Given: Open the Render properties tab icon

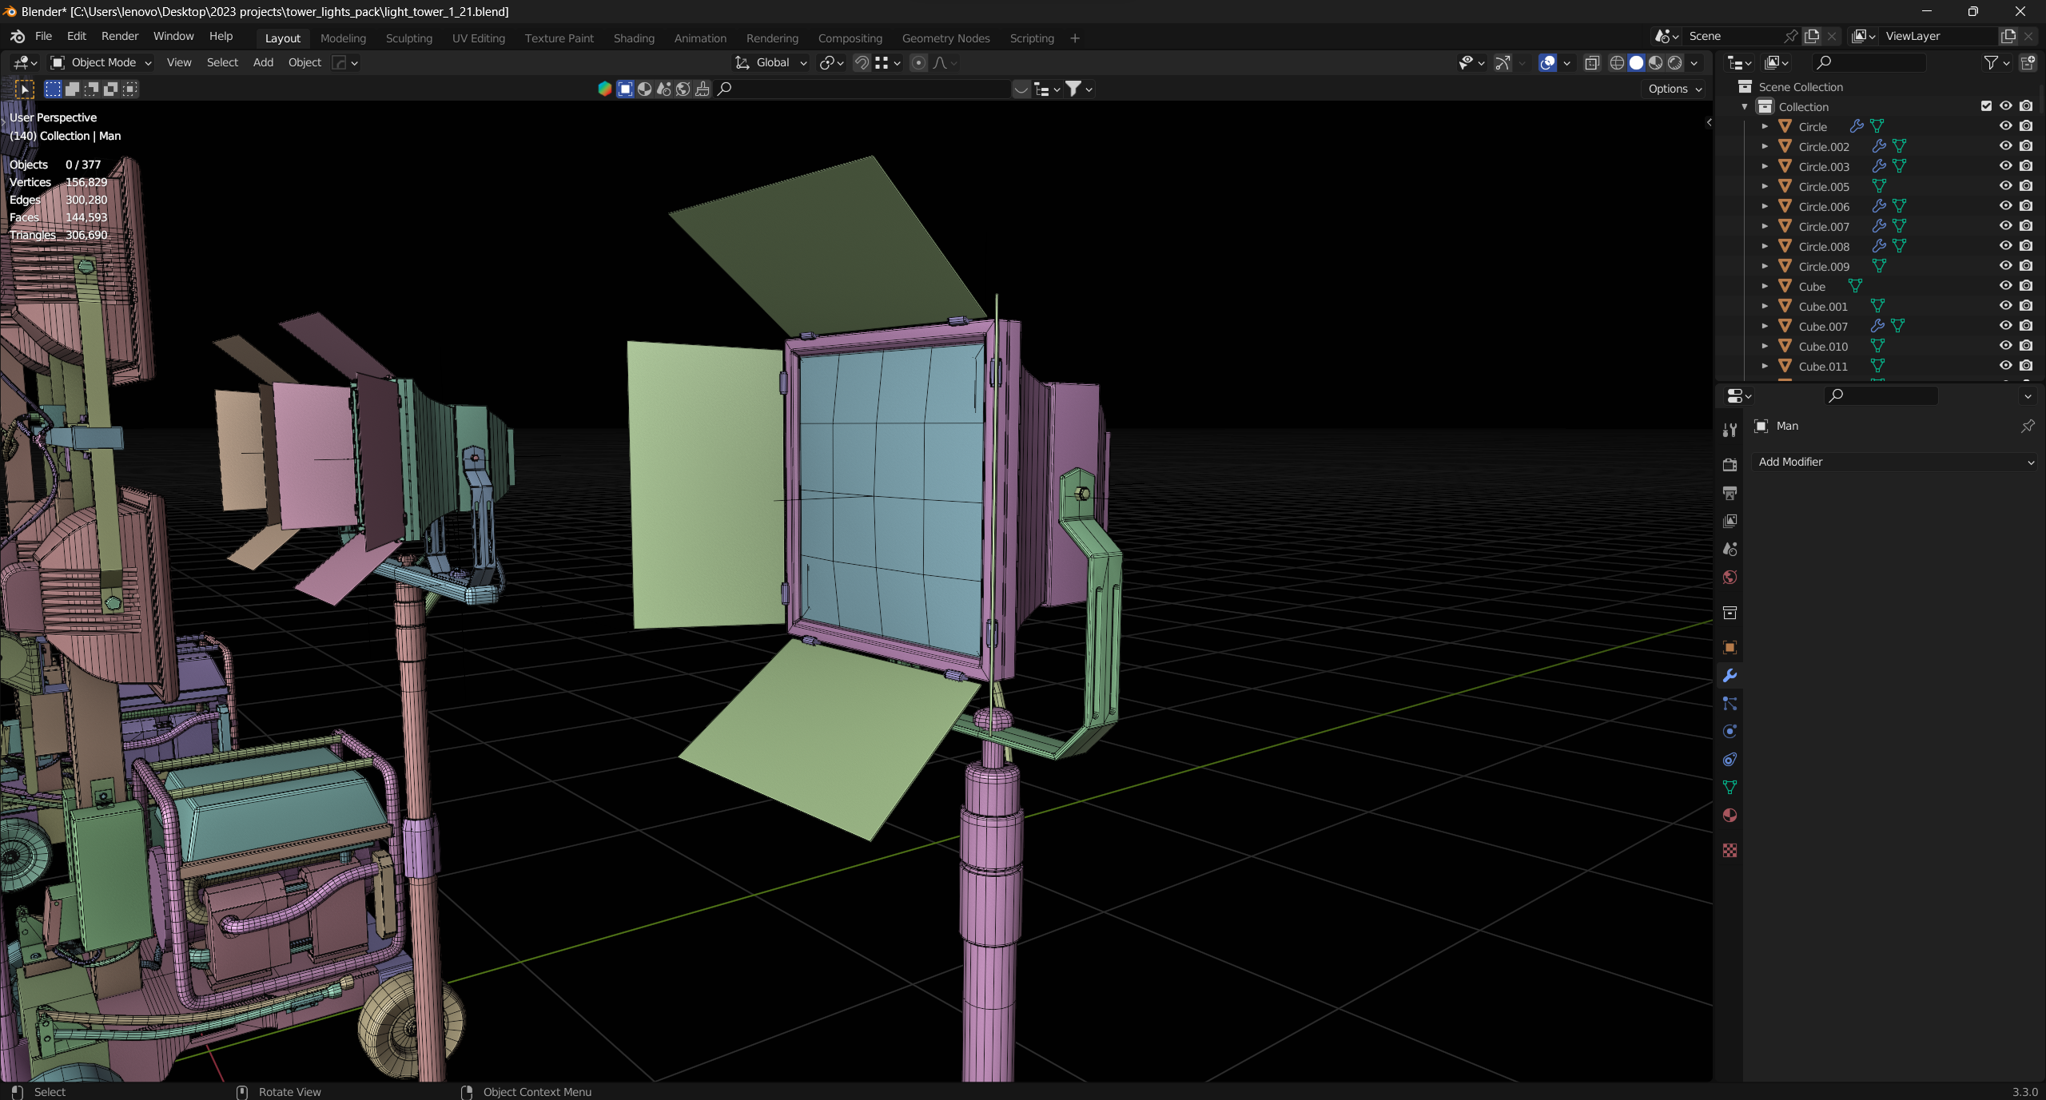Looking at the screenshot, I should pyautogui.click(x=1730, y=465).
